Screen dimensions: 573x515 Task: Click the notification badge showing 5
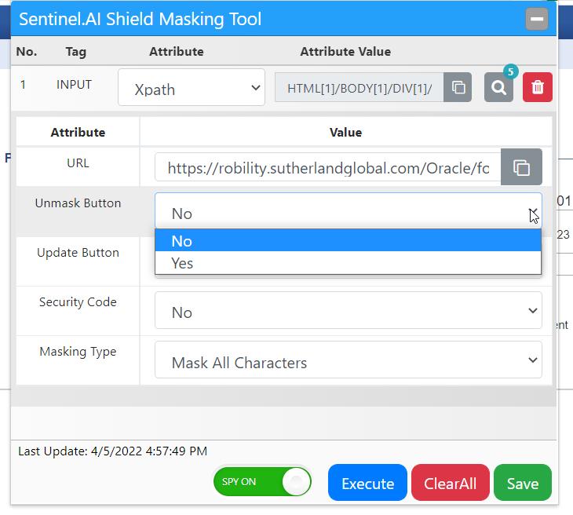click(x=510, y=72)
